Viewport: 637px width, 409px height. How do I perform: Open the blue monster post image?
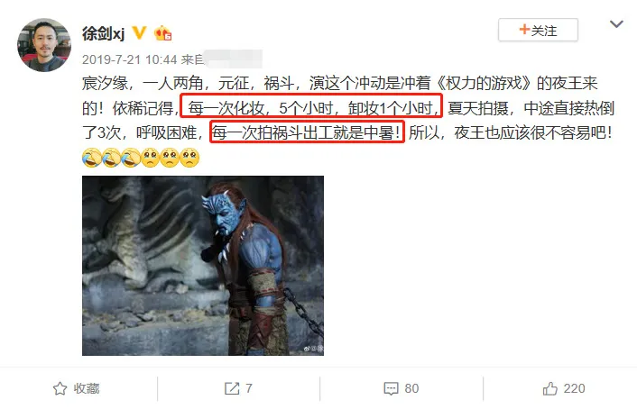pos(203,266)
